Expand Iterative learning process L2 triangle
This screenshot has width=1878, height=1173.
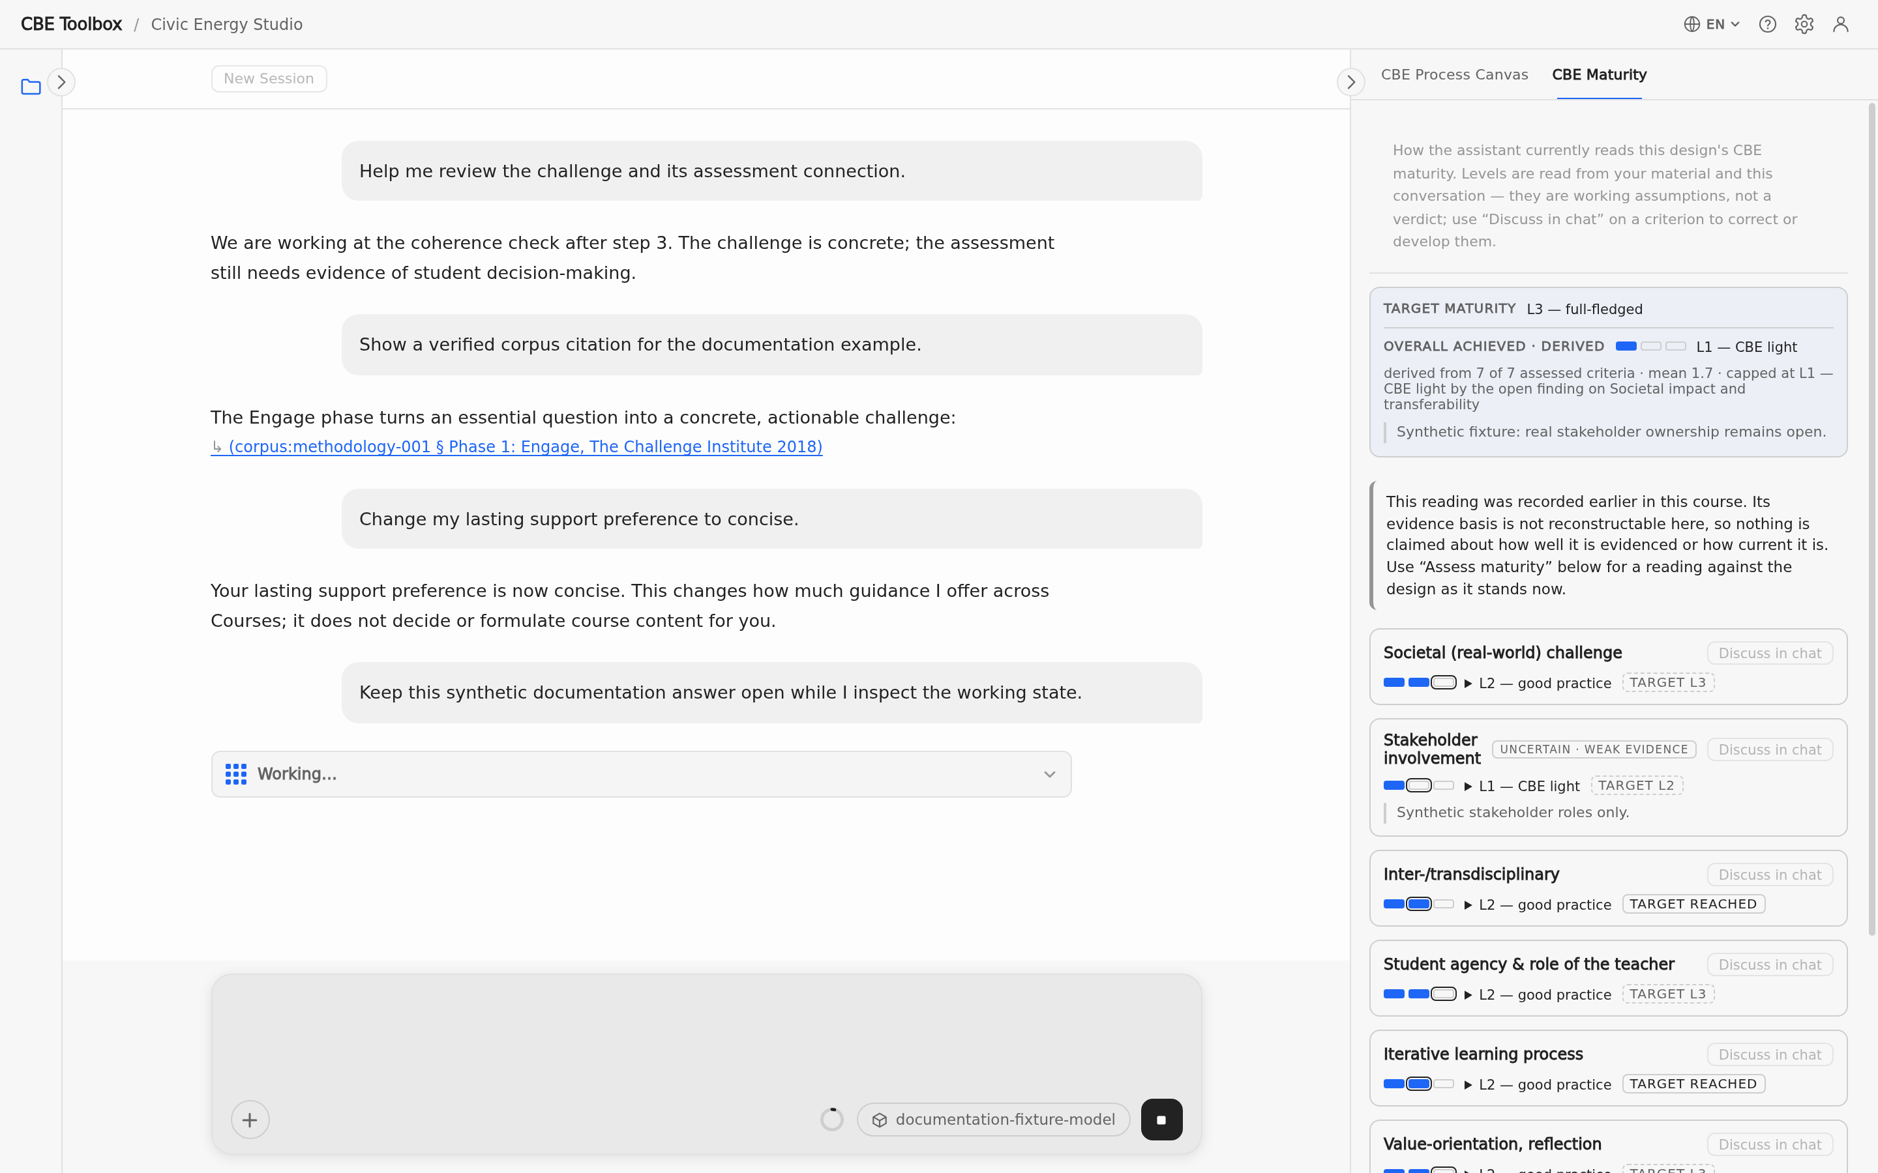point(1468,1085)
